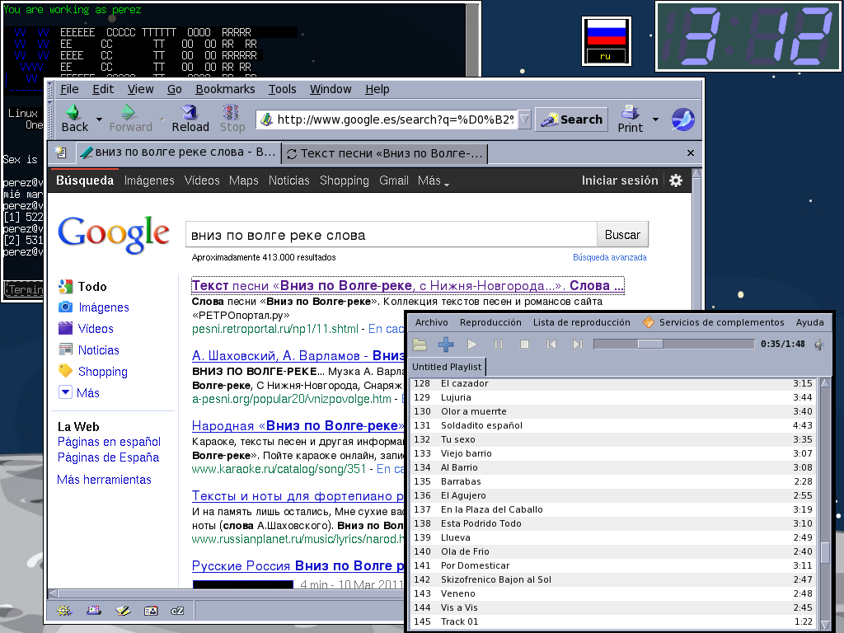The width and height of the screenshot is (844, 633).
Task: Open Búsqueda avanzada link
Action: (609, 257)
